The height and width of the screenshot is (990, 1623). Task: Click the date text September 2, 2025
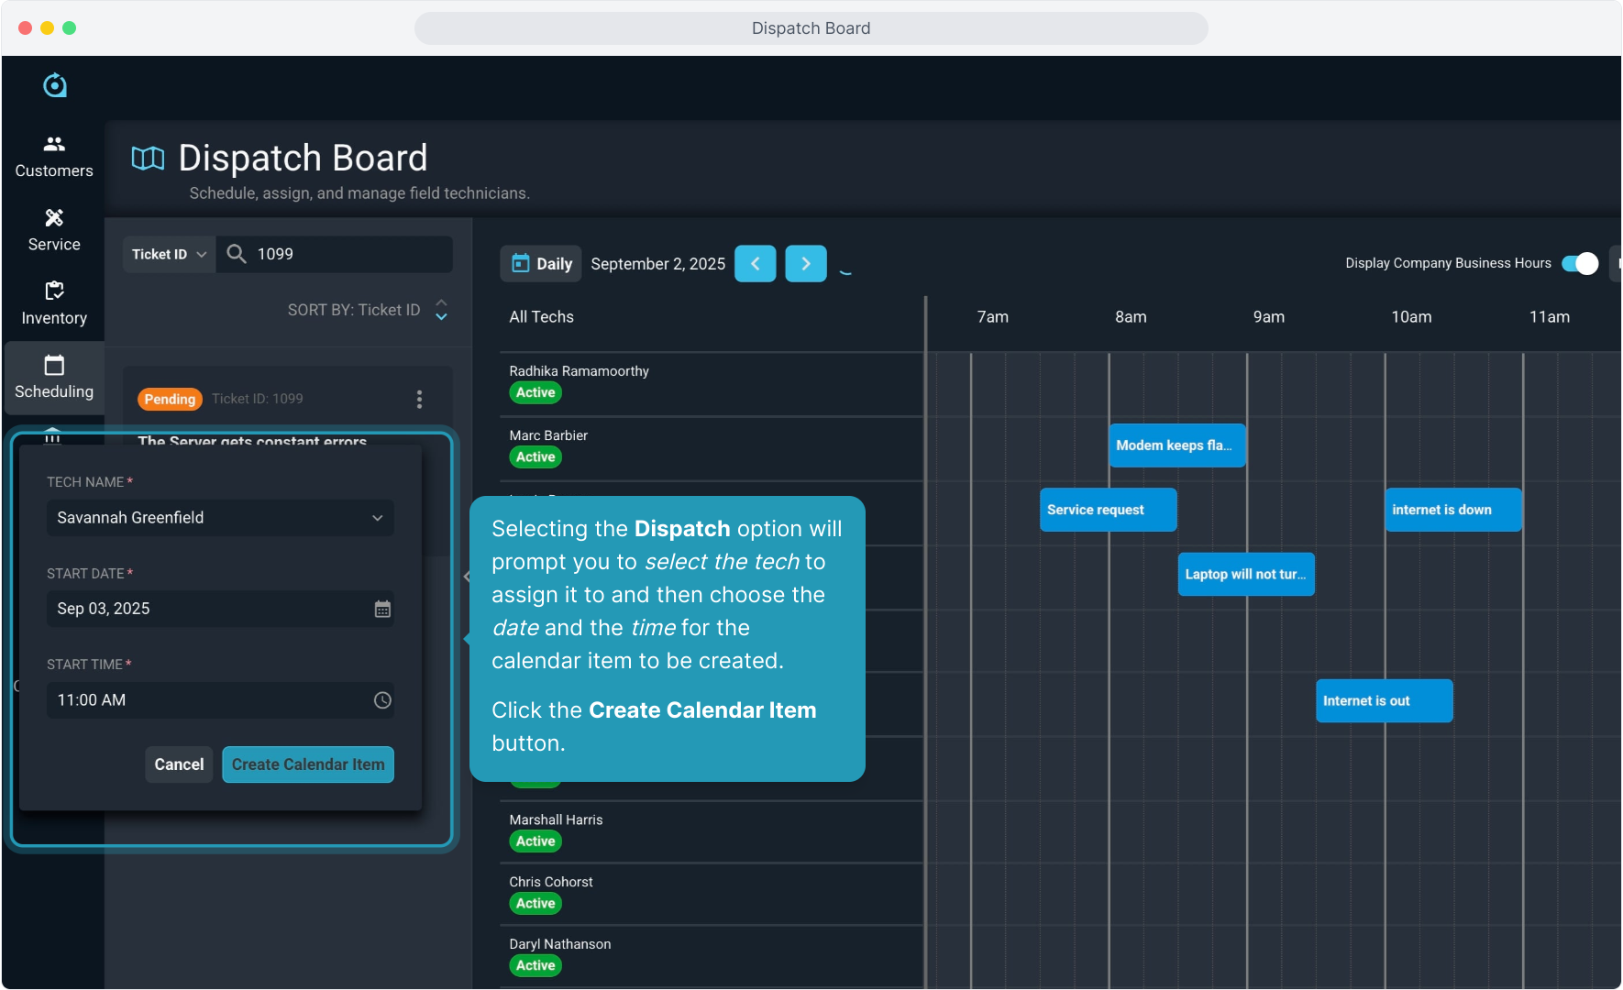658,264
